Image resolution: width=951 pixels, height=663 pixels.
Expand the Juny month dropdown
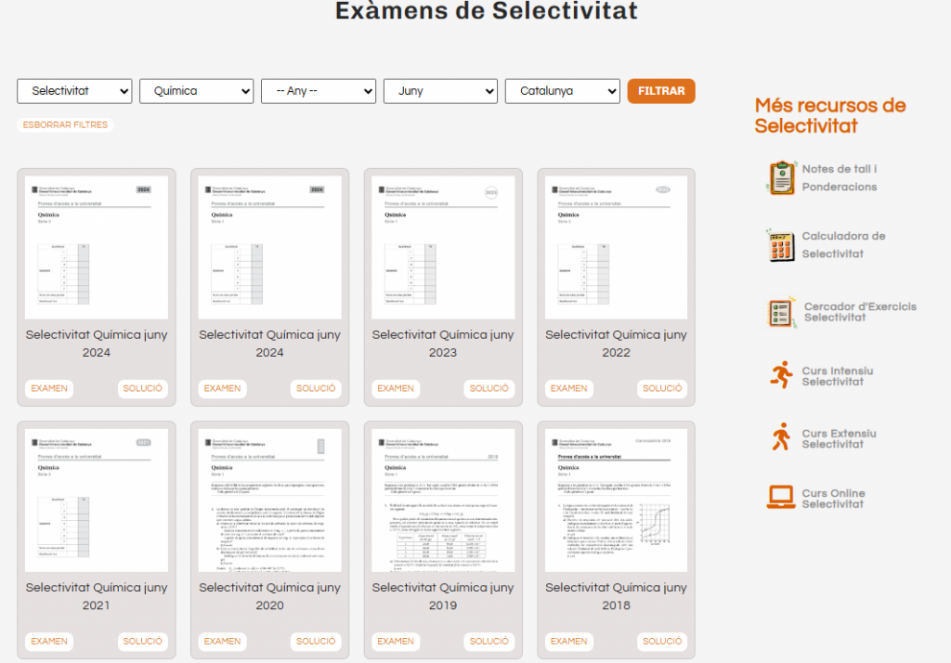tap(440, 91)
